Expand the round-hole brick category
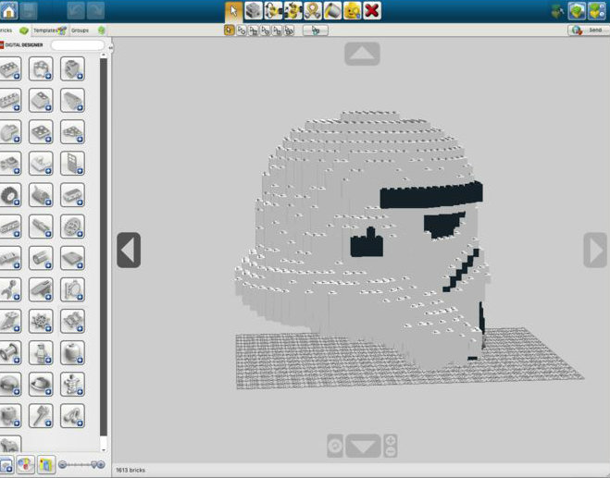 click(41, 68)
